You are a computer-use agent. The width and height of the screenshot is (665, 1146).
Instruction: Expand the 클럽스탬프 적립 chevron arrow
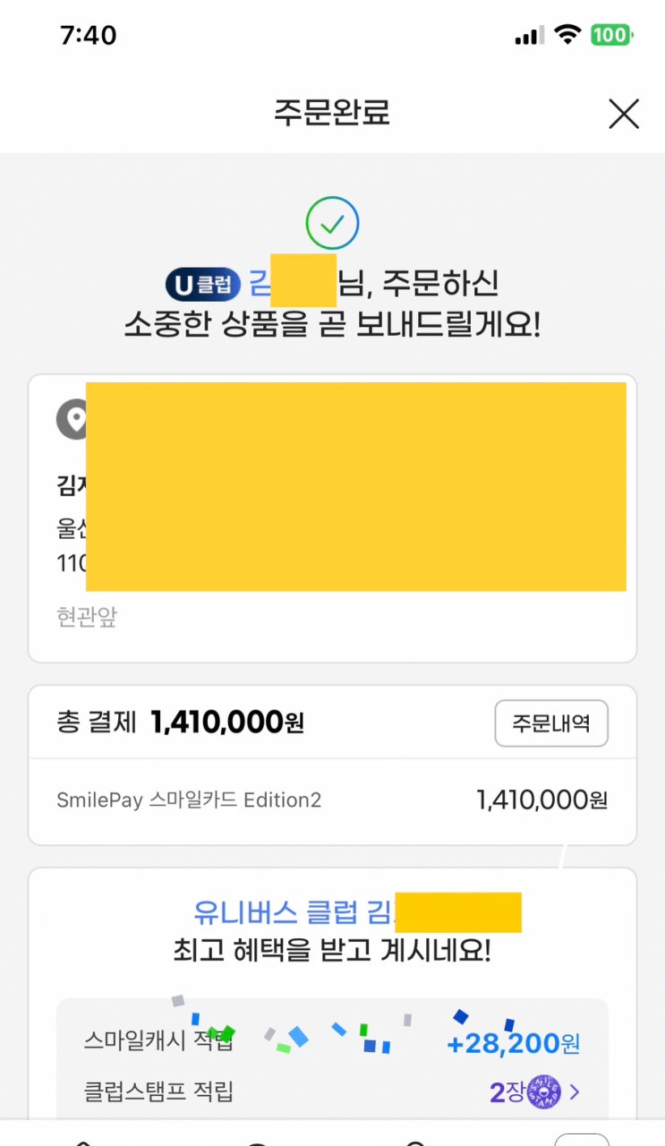pos(575,1092)
